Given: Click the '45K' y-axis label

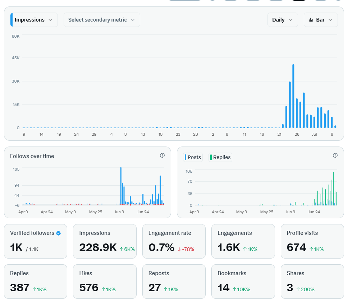Looking at the screenshot, I should (15, 58).
